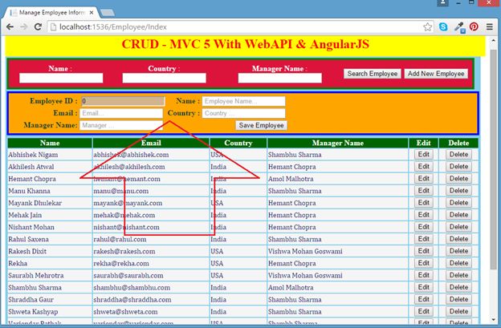This screenshot has width=501, height=328.
Task: Delete the Rahul Saxena row
Action: [458, 239]
